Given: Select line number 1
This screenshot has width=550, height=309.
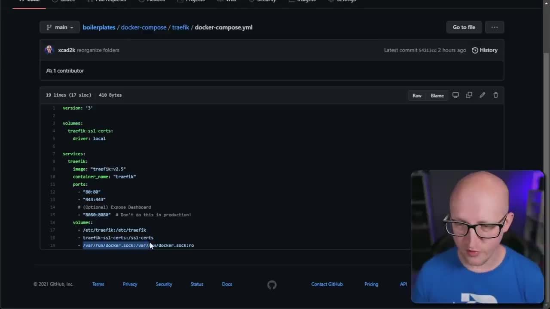Looking at the screenshot, I should click(53, 108).
